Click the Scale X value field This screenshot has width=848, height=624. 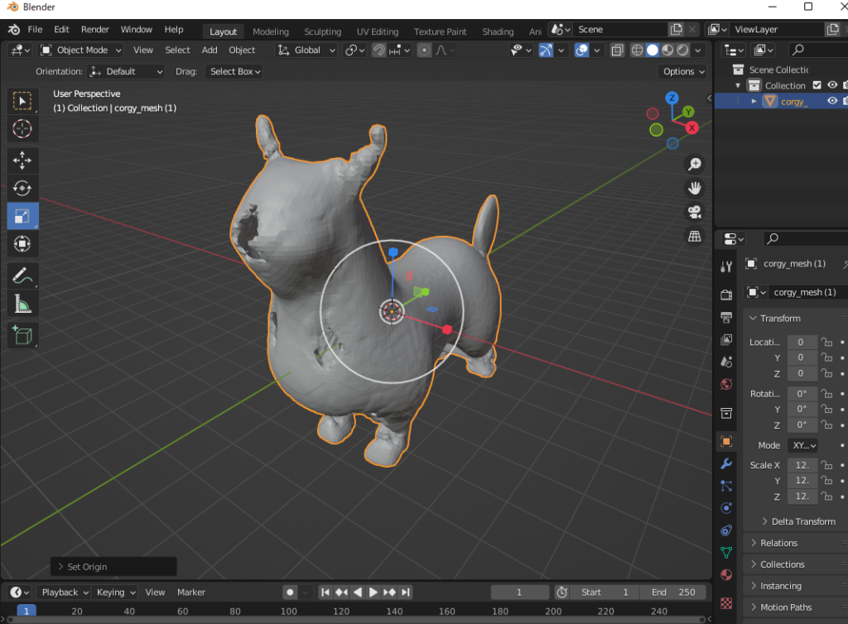click(x=801, y=464)
